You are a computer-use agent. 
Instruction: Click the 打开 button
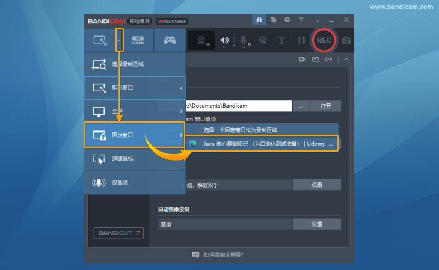(325, 106)
